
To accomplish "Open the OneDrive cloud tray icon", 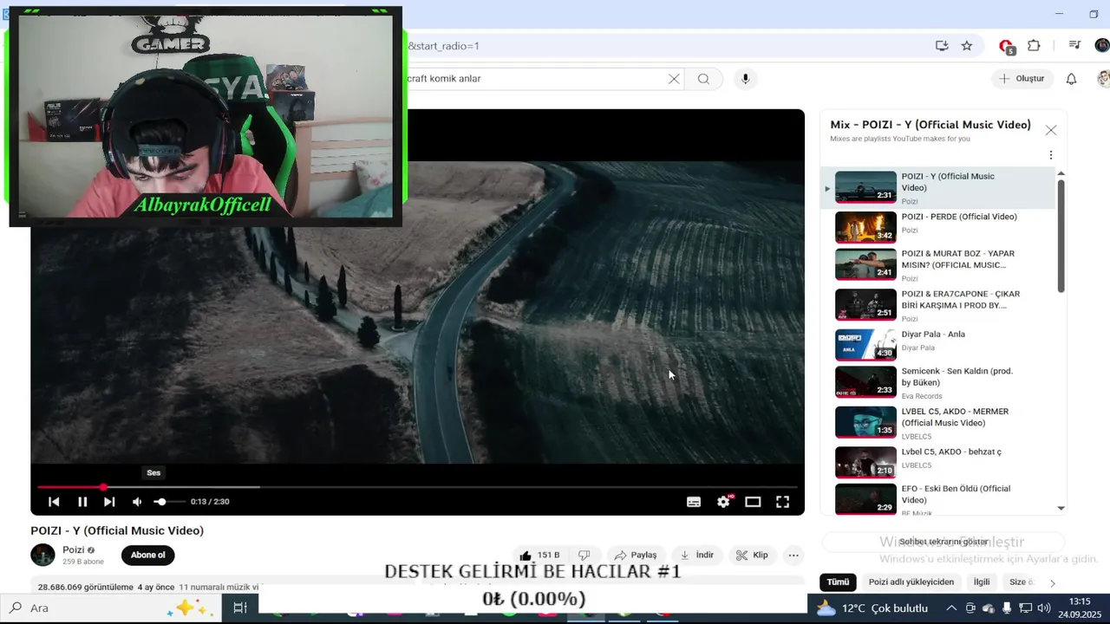I will click(x=989, y=608).
